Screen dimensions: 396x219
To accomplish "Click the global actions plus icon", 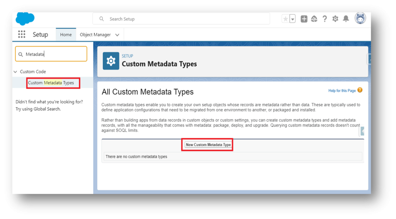I will coord(304,19).
